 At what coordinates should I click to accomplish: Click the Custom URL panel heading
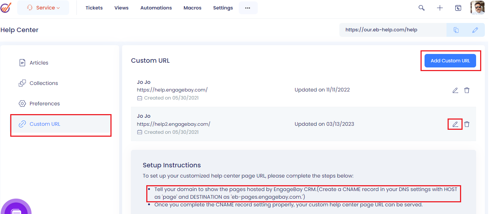150,61
